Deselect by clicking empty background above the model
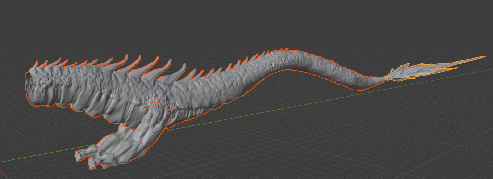The image size is (493, 179). point(217,22)
